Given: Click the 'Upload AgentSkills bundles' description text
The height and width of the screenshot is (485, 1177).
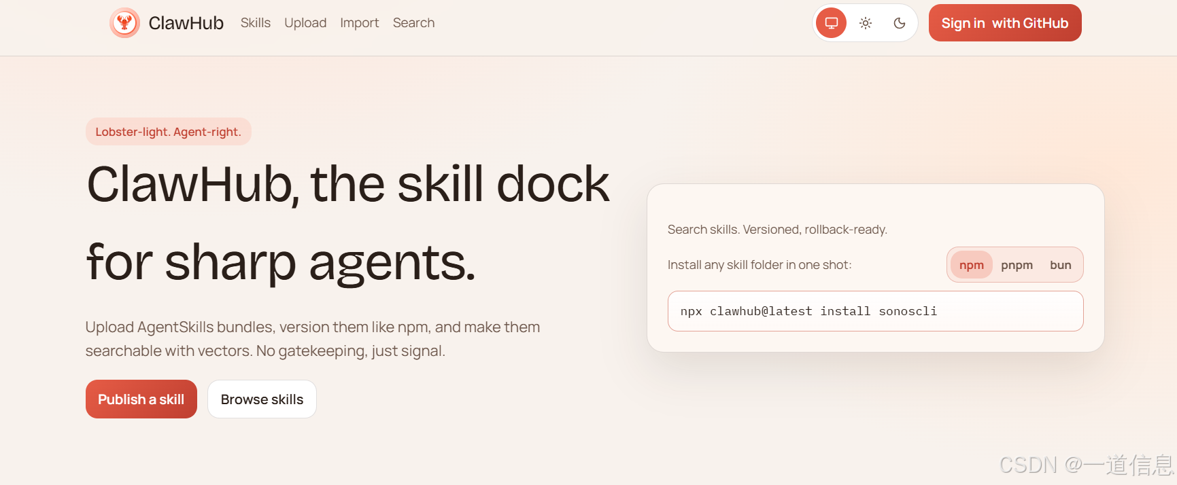Looking at the screenshot, I should pyautogui.click(x=313, y=339).
